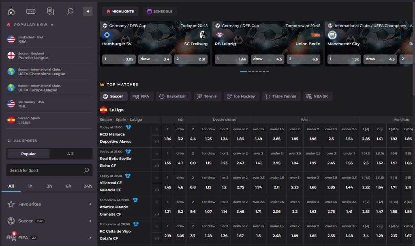The image size is (415, 246).
Task: Click jersey icon beside Today at 19:00
Action: 128,127
